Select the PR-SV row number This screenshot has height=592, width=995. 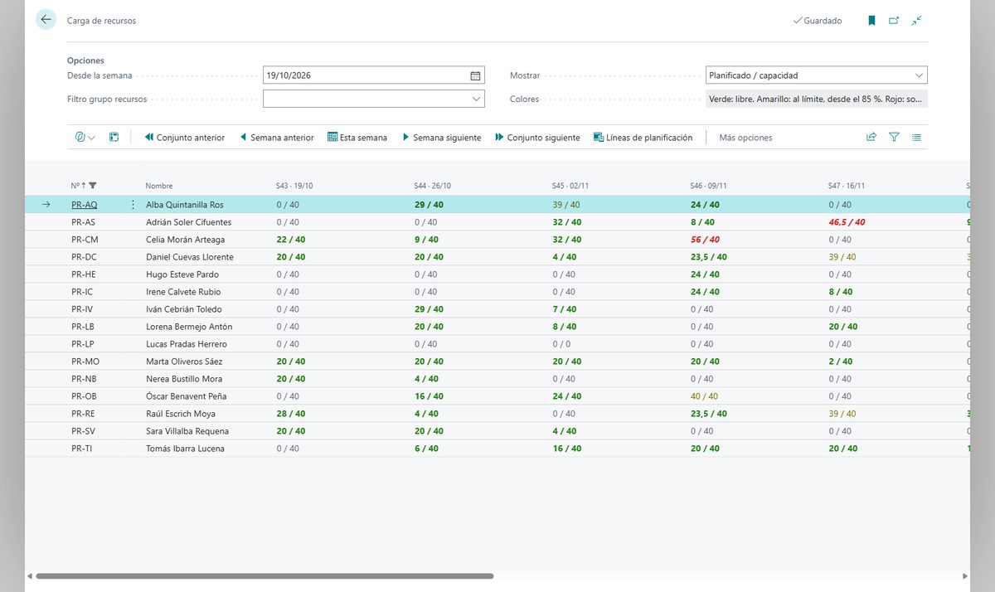pos(84,431)
